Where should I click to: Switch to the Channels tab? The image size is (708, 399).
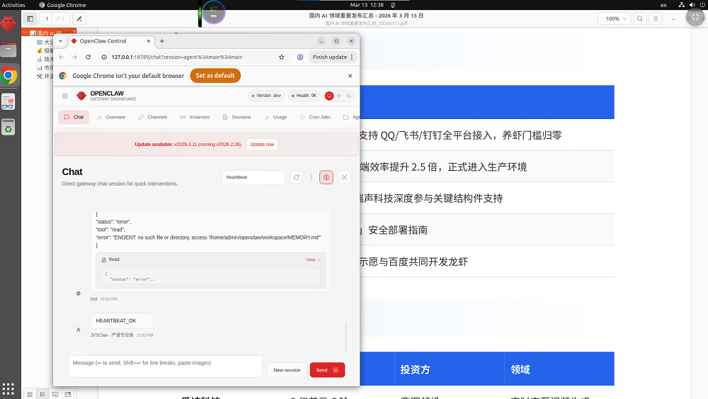tap(152, 117)
